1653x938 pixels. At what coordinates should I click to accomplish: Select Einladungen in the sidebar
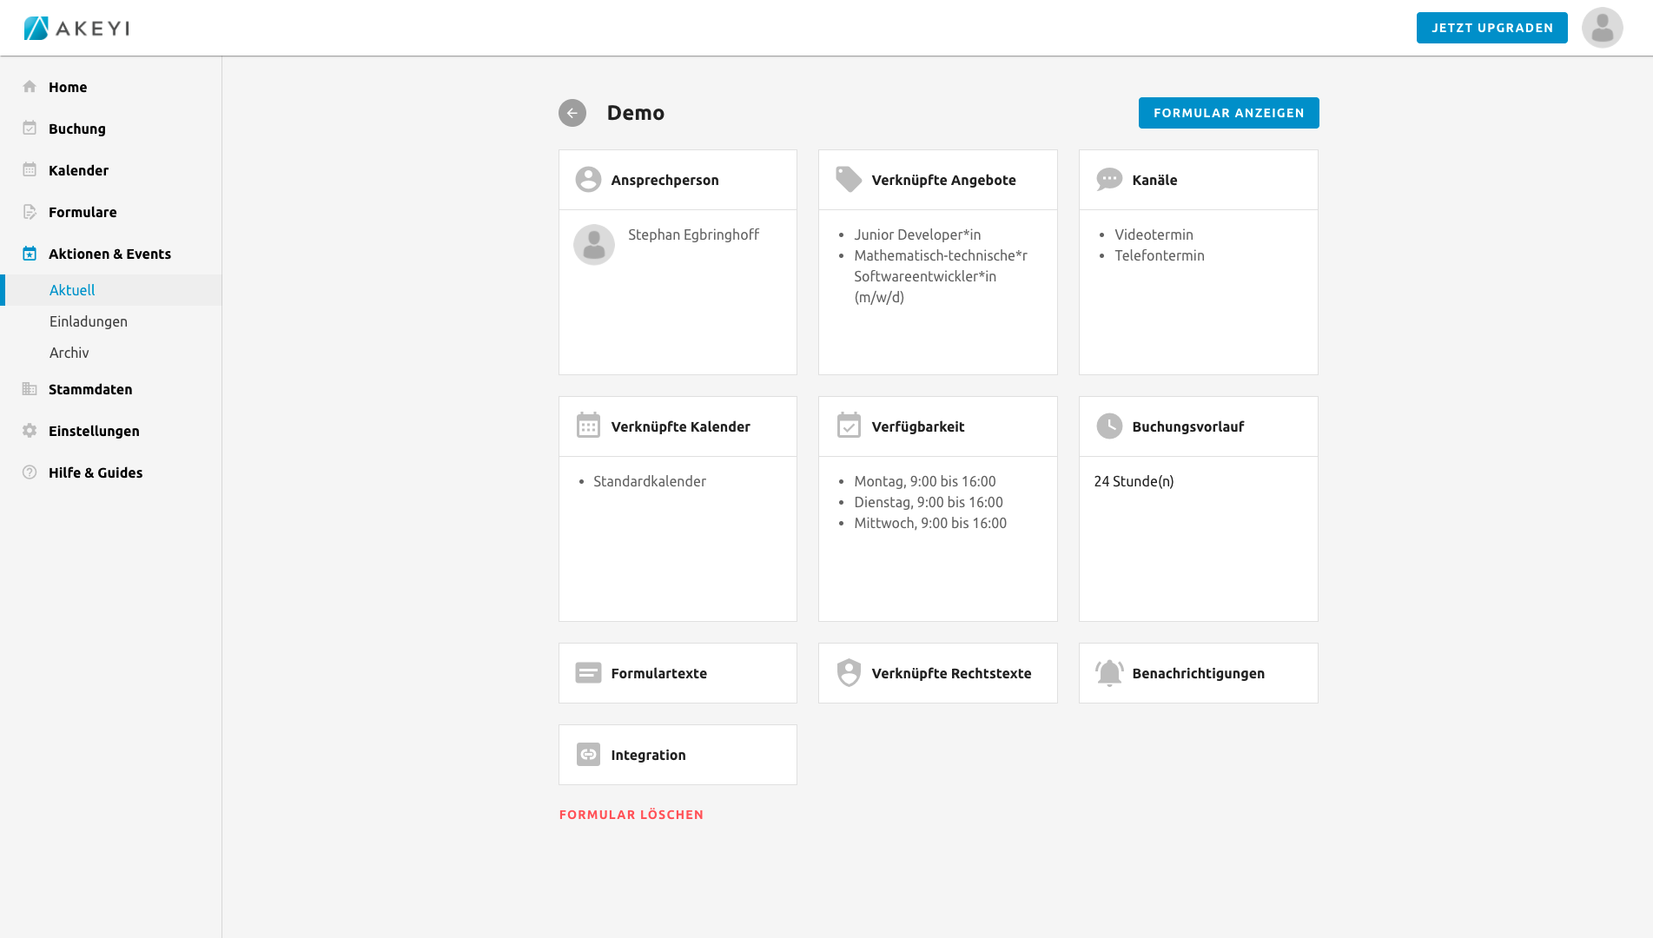pyautogui.click(x=89, y=321)
